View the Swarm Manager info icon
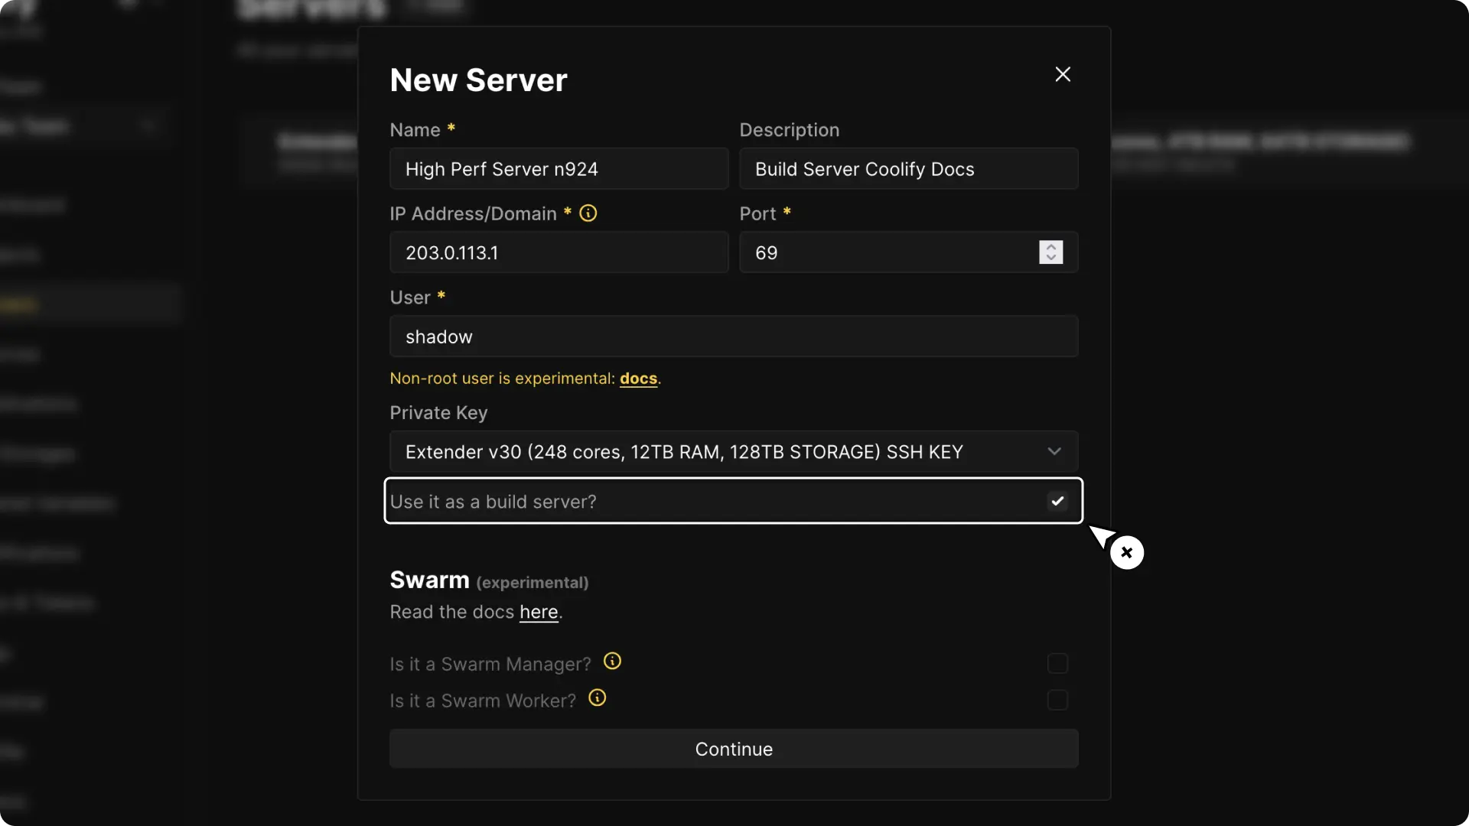Viewport: 1469px width, 826px height. (x=612, y=662)
